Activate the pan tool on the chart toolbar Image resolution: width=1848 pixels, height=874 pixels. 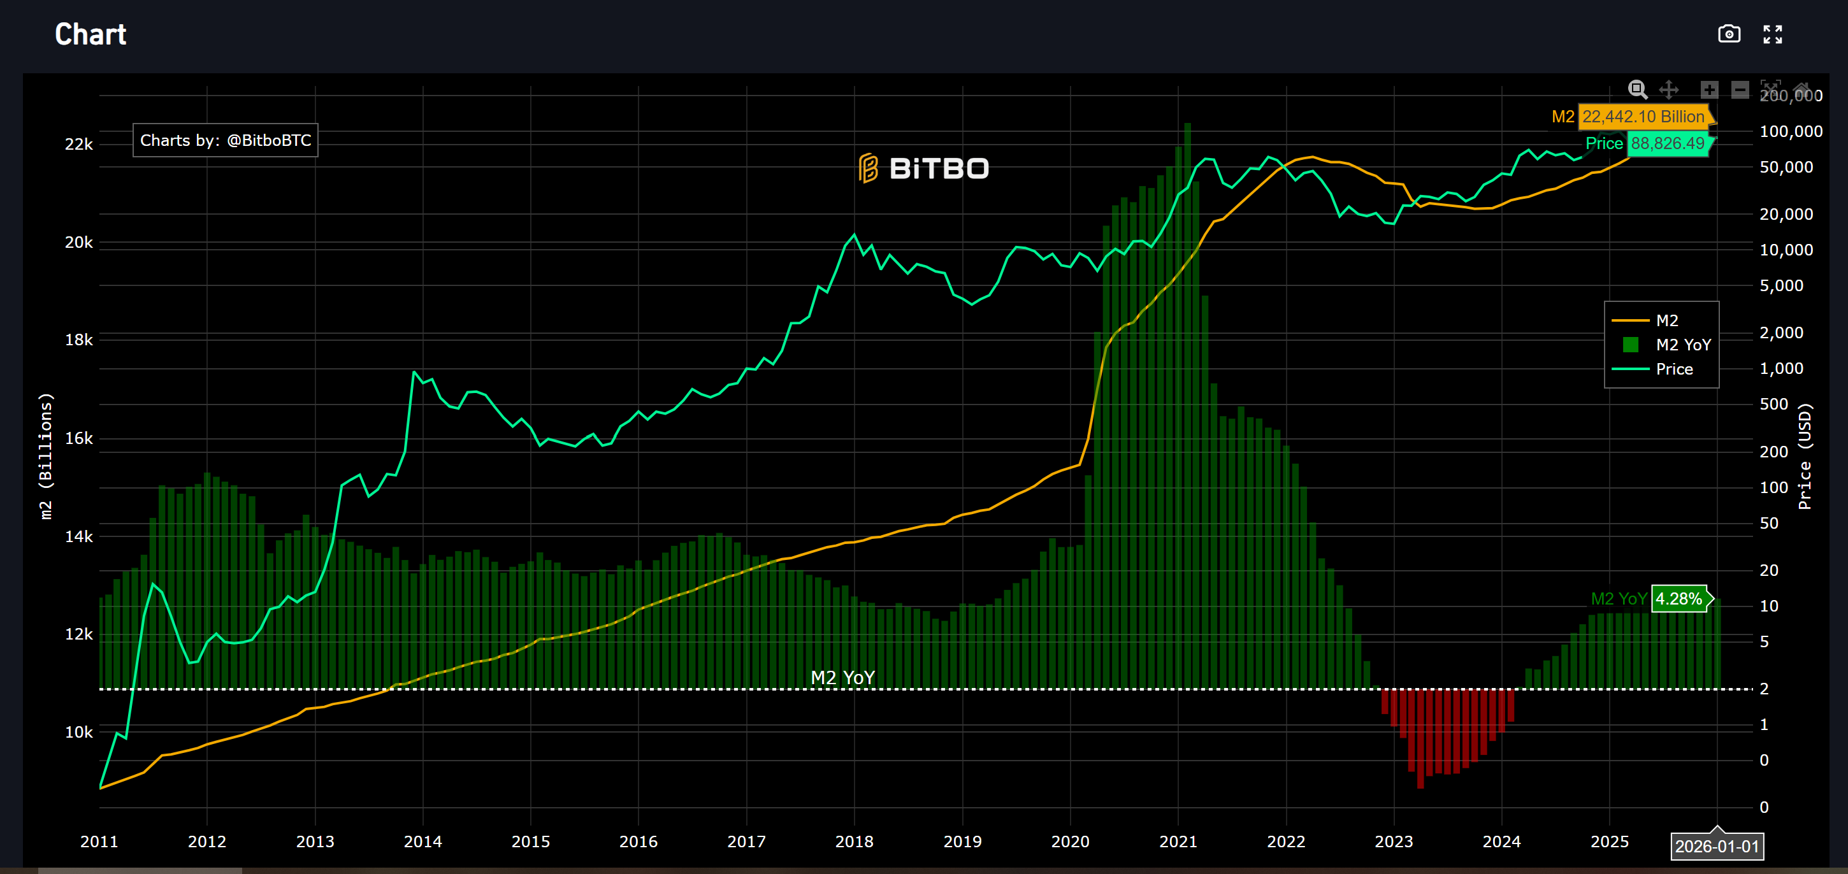[1670, 89]
